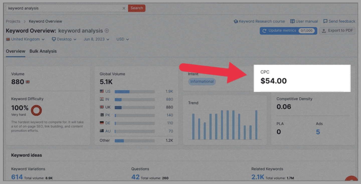Screen dimensions: 361x184
Task: Click the US flag in Global Volume list
Action: pos(102,91)
